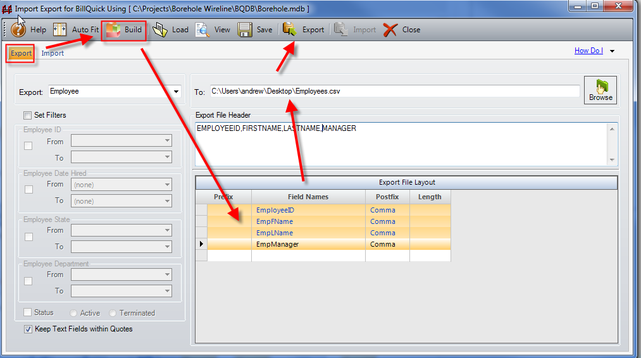Screen dimensions: 641x358
Task: Click the Load toolbar icon
Action: [160, 30]
